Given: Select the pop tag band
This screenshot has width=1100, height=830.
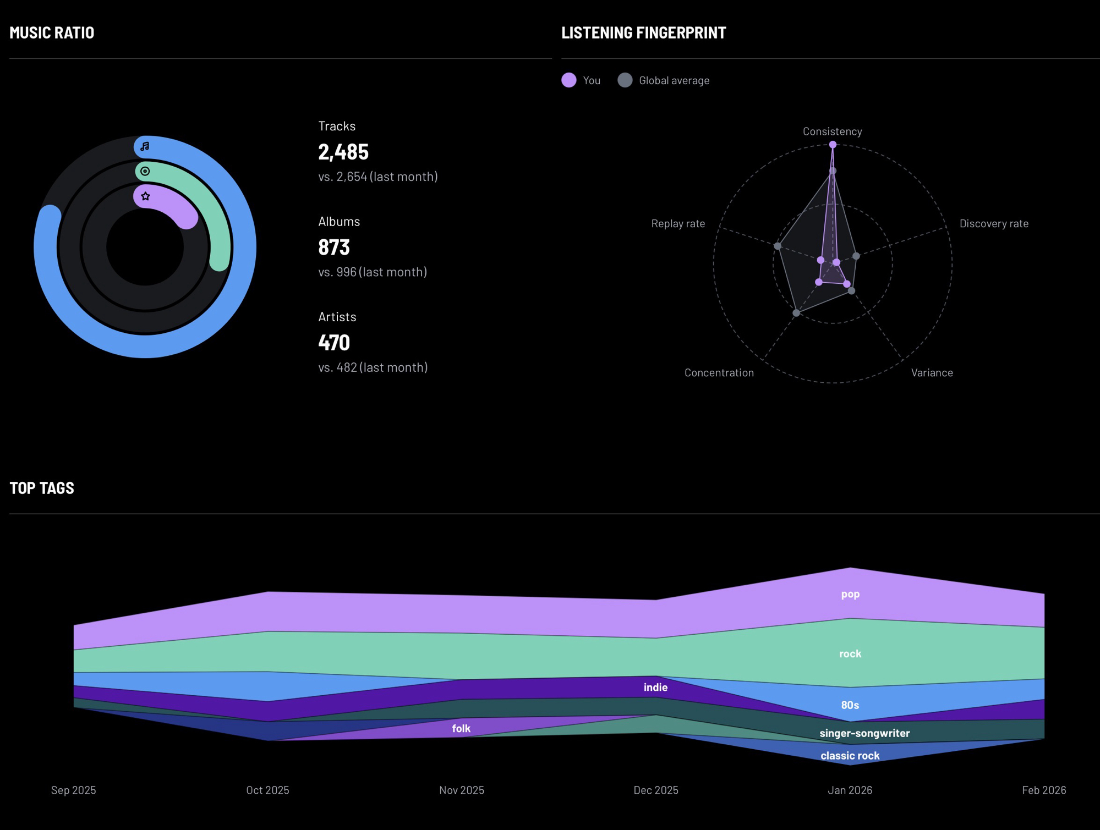Looking at the screenshot, I should [x=850, y=594].
